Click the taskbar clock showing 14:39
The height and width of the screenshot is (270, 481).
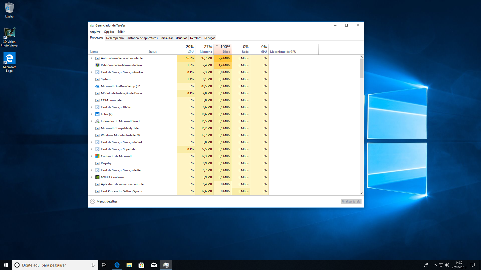tap(459, 265)
